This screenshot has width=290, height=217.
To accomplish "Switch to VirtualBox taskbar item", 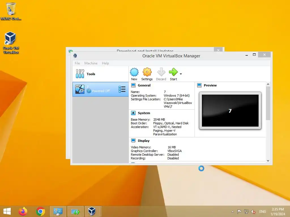I will [92, 211].
